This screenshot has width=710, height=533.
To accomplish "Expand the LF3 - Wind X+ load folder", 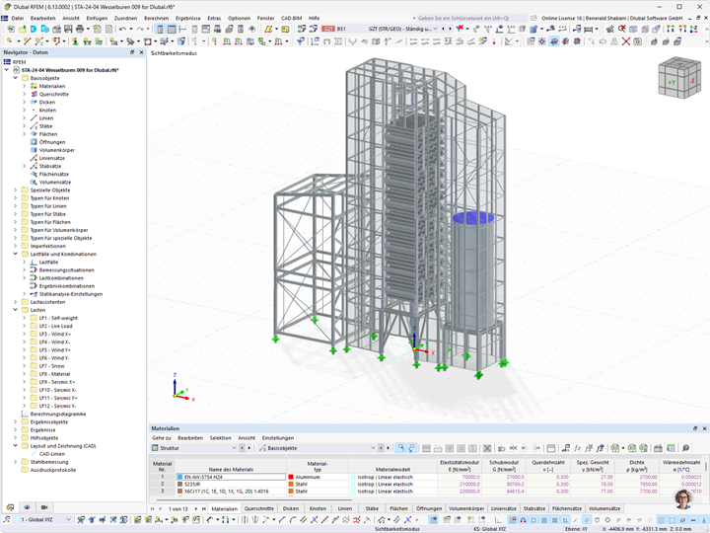I will point(25,334).
